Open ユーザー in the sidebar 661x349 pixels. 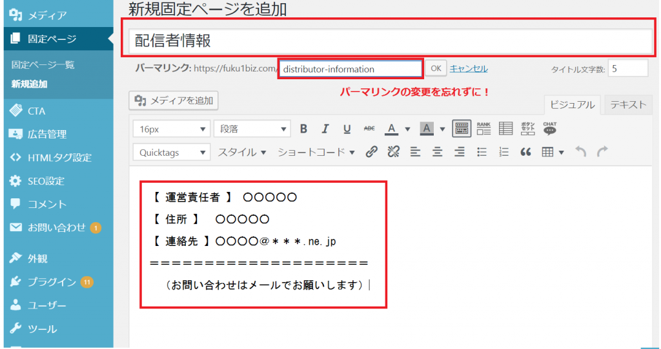pyautogui.click(x=58, y=305)
